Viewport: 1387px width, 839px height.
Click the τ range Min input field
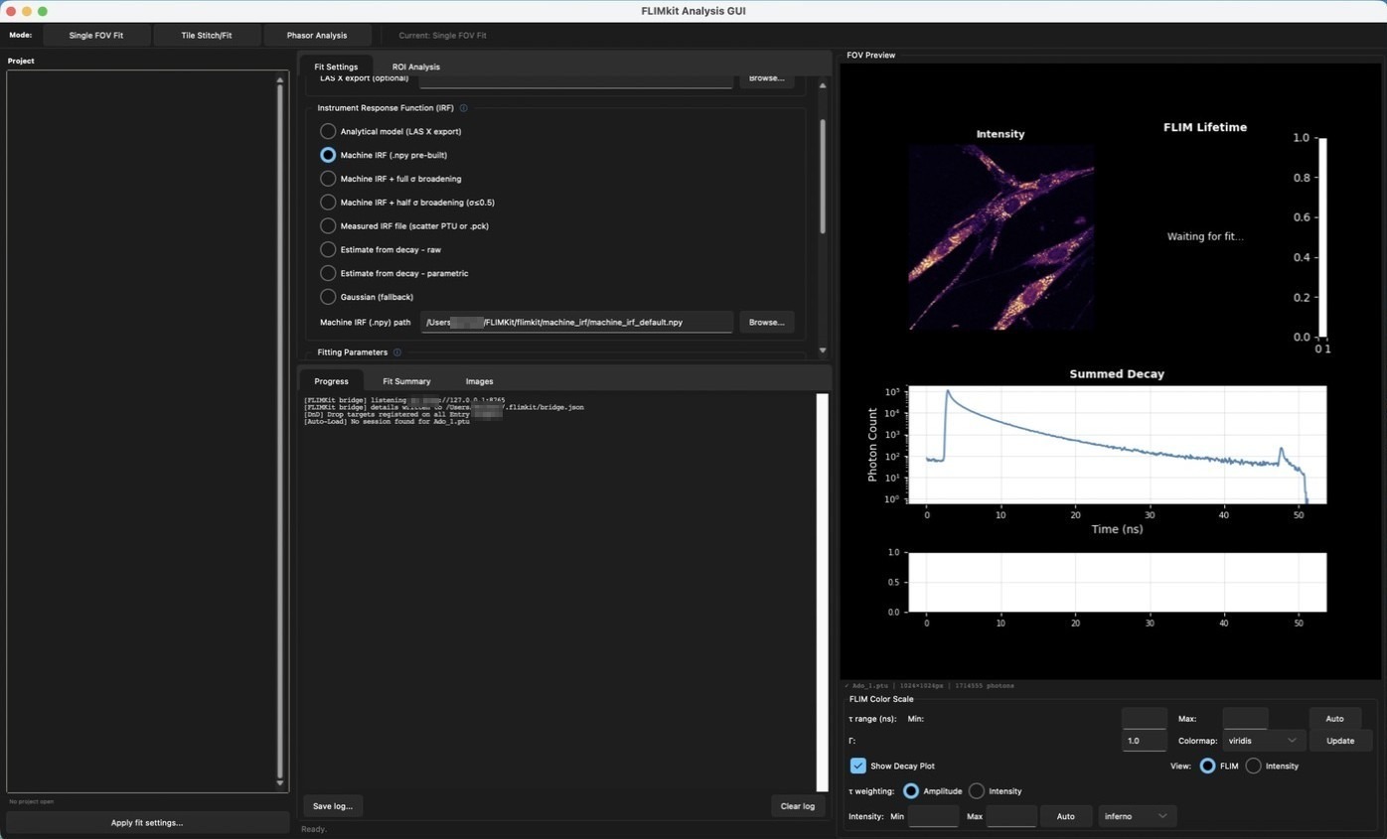pyautogui.click(x=1144, y=719)
